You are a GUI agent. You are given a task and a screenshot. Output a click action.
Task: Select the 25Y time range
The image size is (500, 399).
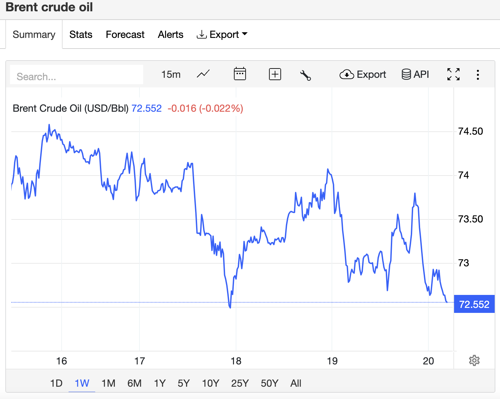click(x=240, y=383)
